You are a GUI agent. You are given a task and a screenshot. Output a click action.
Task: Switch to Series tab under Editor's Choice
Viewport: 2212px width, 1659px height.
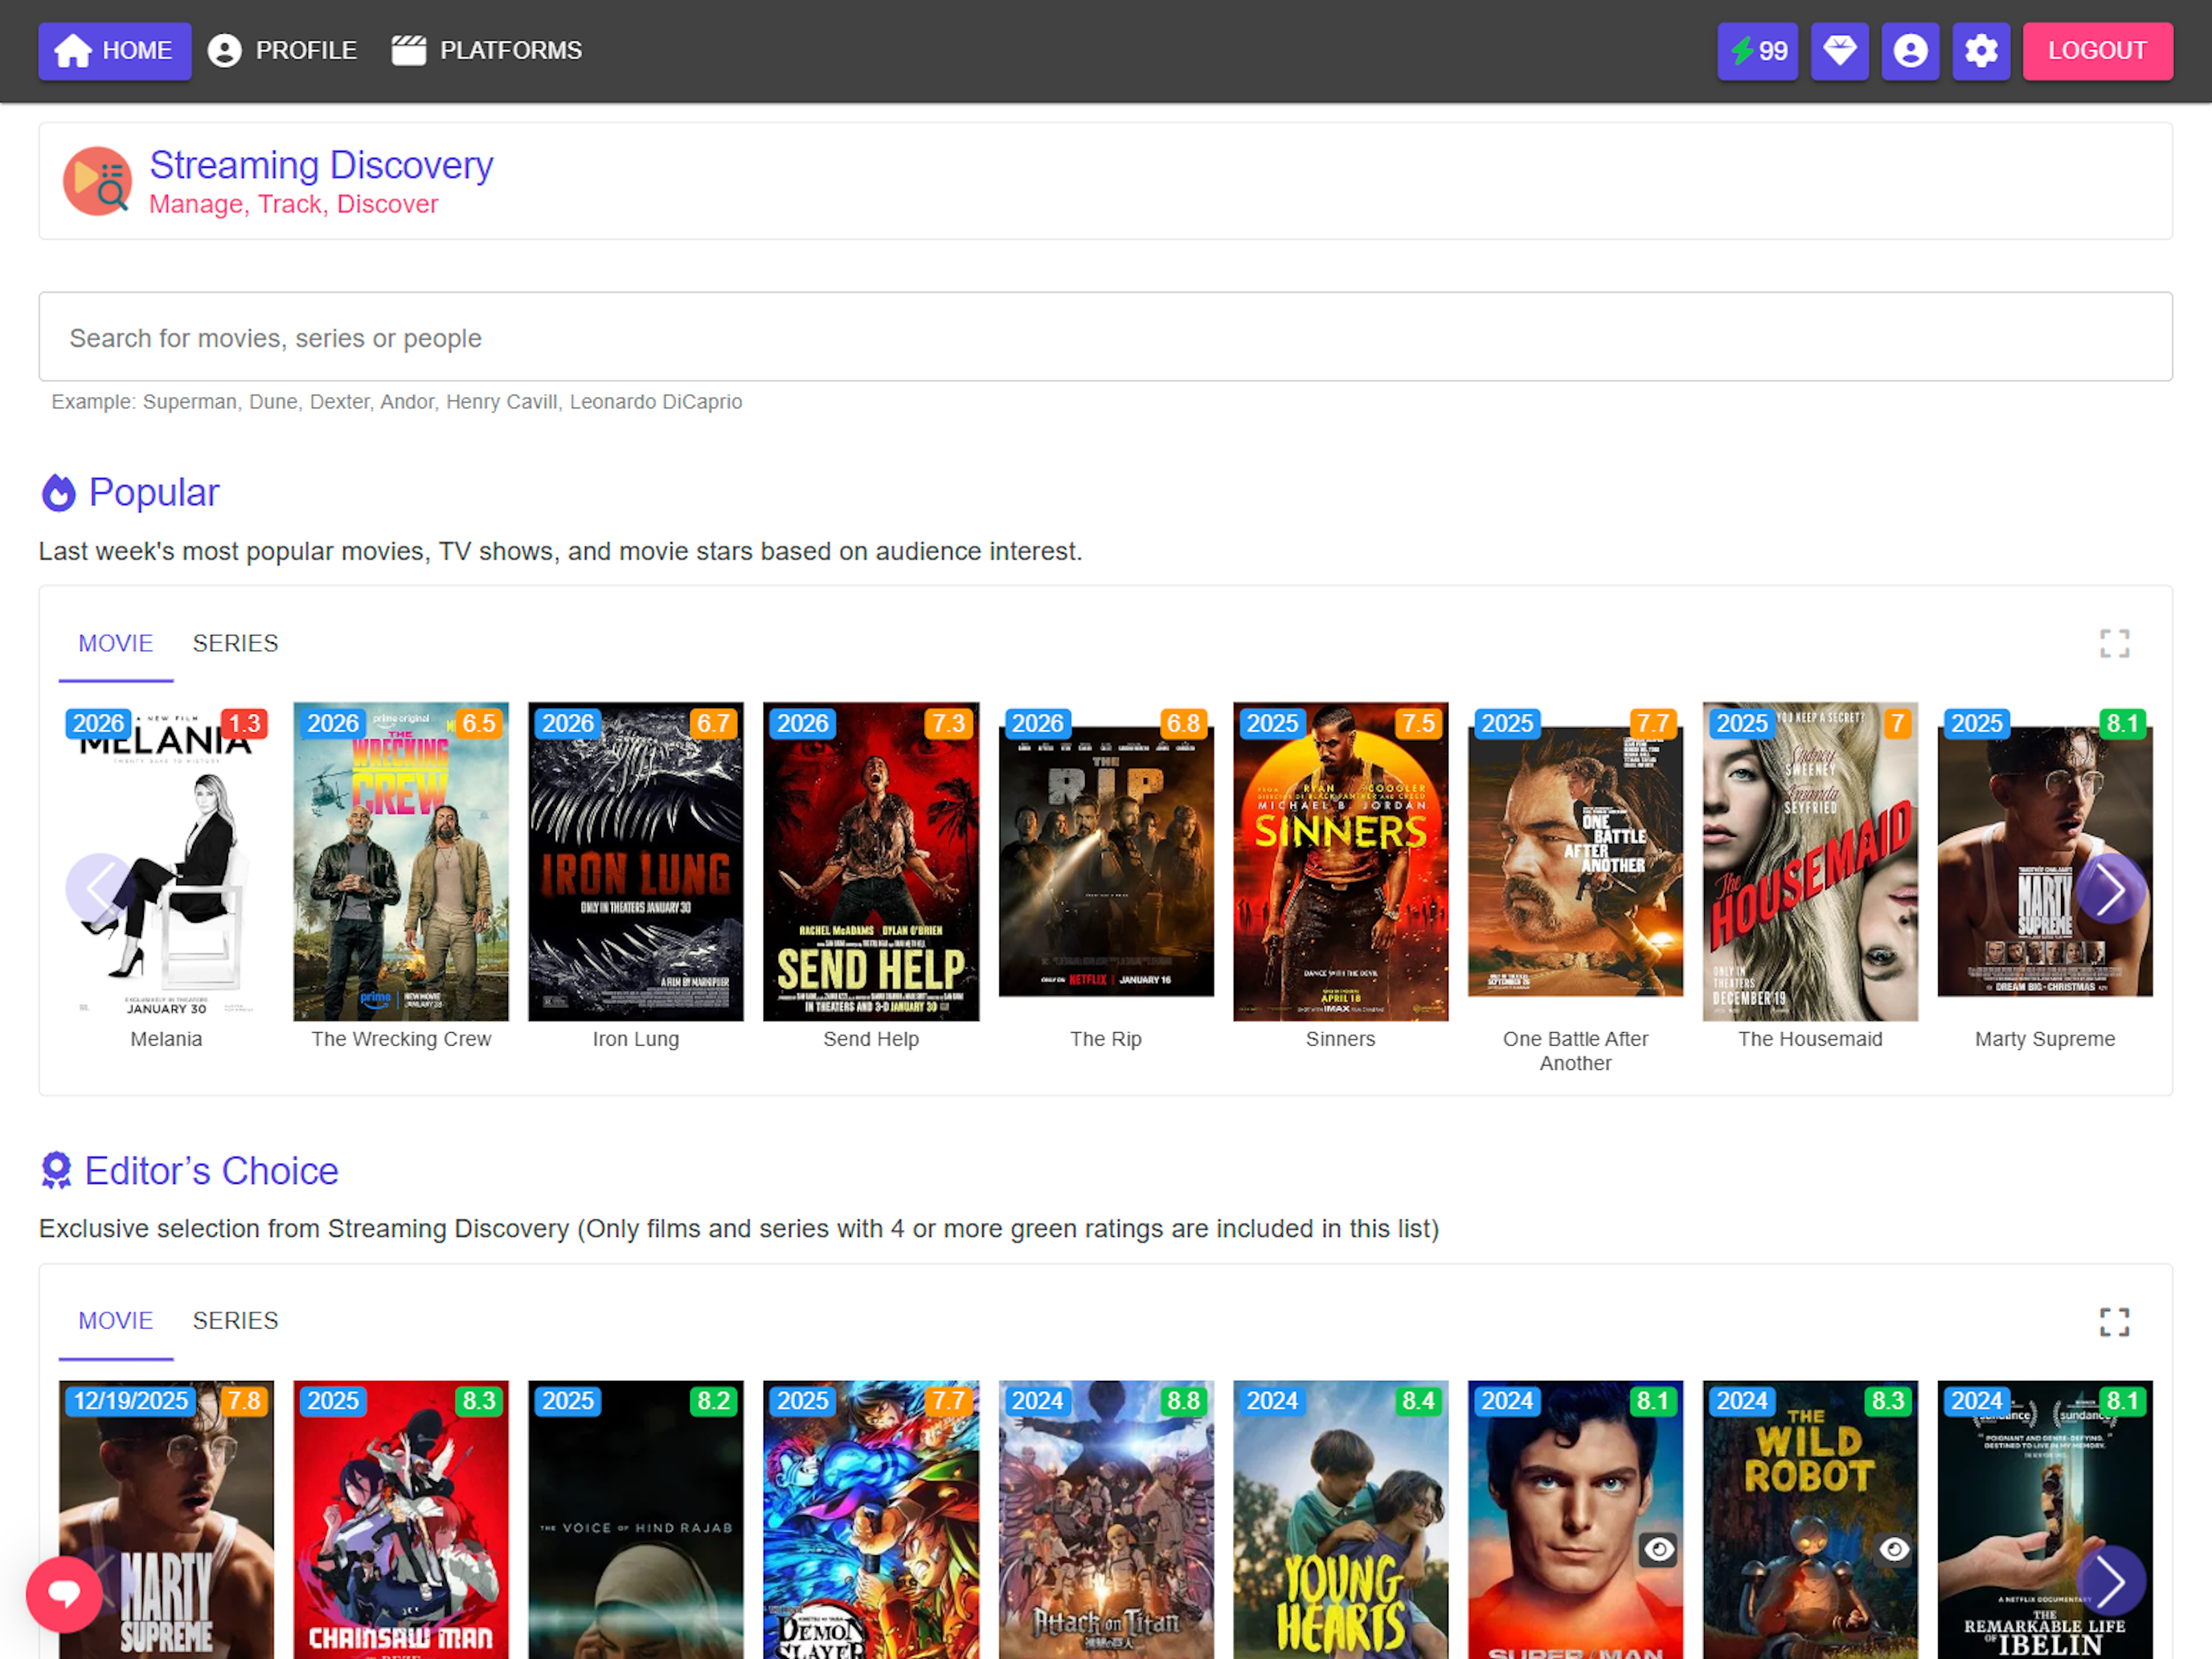coord(235,1321)
